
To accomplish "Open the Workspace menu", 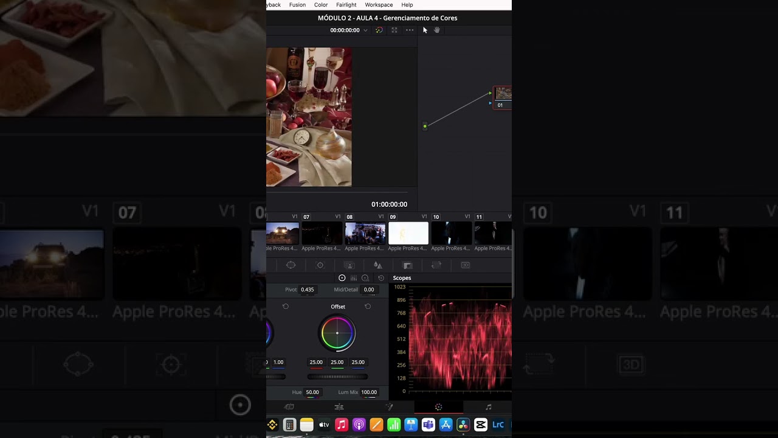I will (379, 5).
